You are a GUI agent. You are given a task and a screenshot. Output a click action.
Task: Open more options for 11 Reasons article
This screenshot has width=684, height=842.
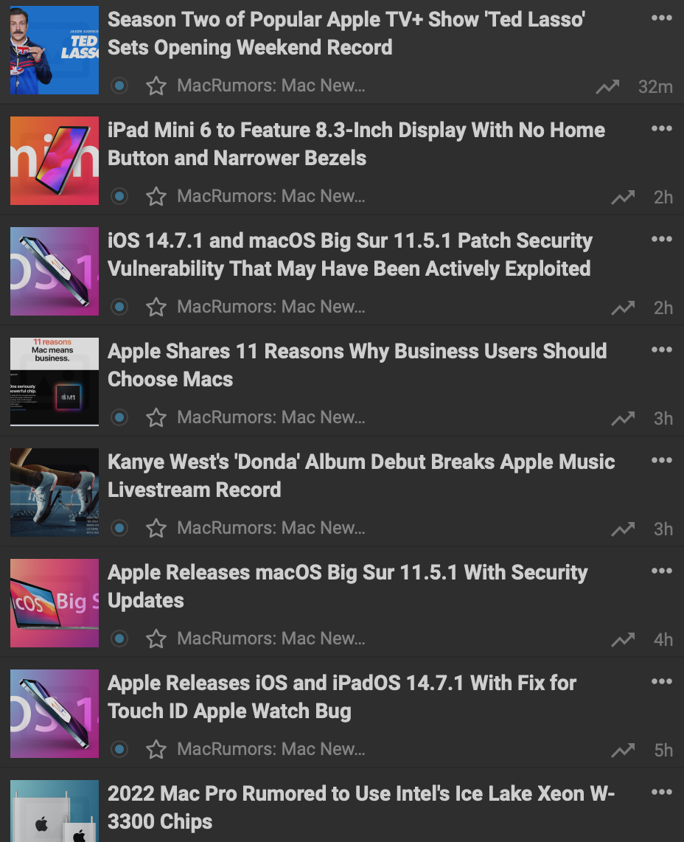pyautogui.click(x=661, y=349)
